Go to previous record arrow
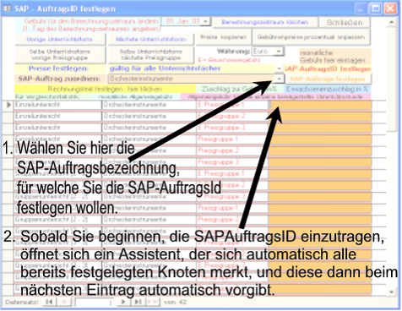Image resolution: width=402 pixels, height=311 pixels. pos(65,302)
